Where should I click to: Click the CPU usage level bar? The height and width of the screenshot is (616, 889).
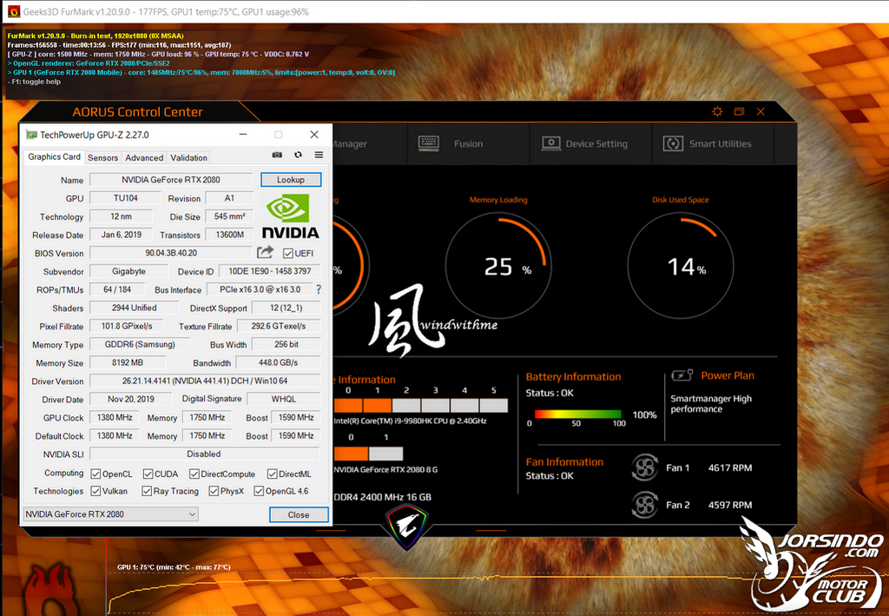pos(421,405)
